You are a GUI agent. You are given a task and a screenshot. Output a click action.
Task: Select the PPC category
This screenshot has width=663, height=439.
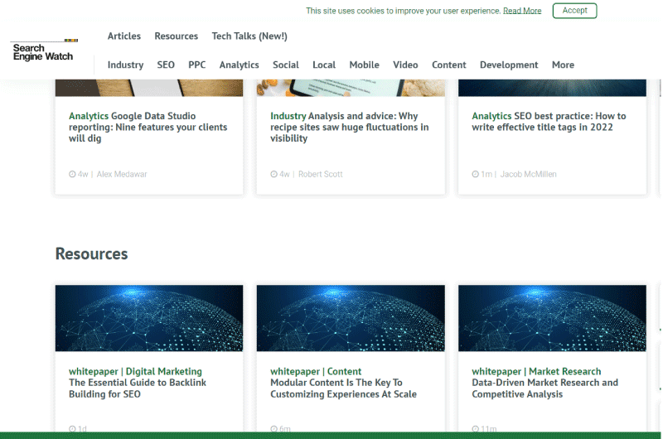click(x=197, y=65)
